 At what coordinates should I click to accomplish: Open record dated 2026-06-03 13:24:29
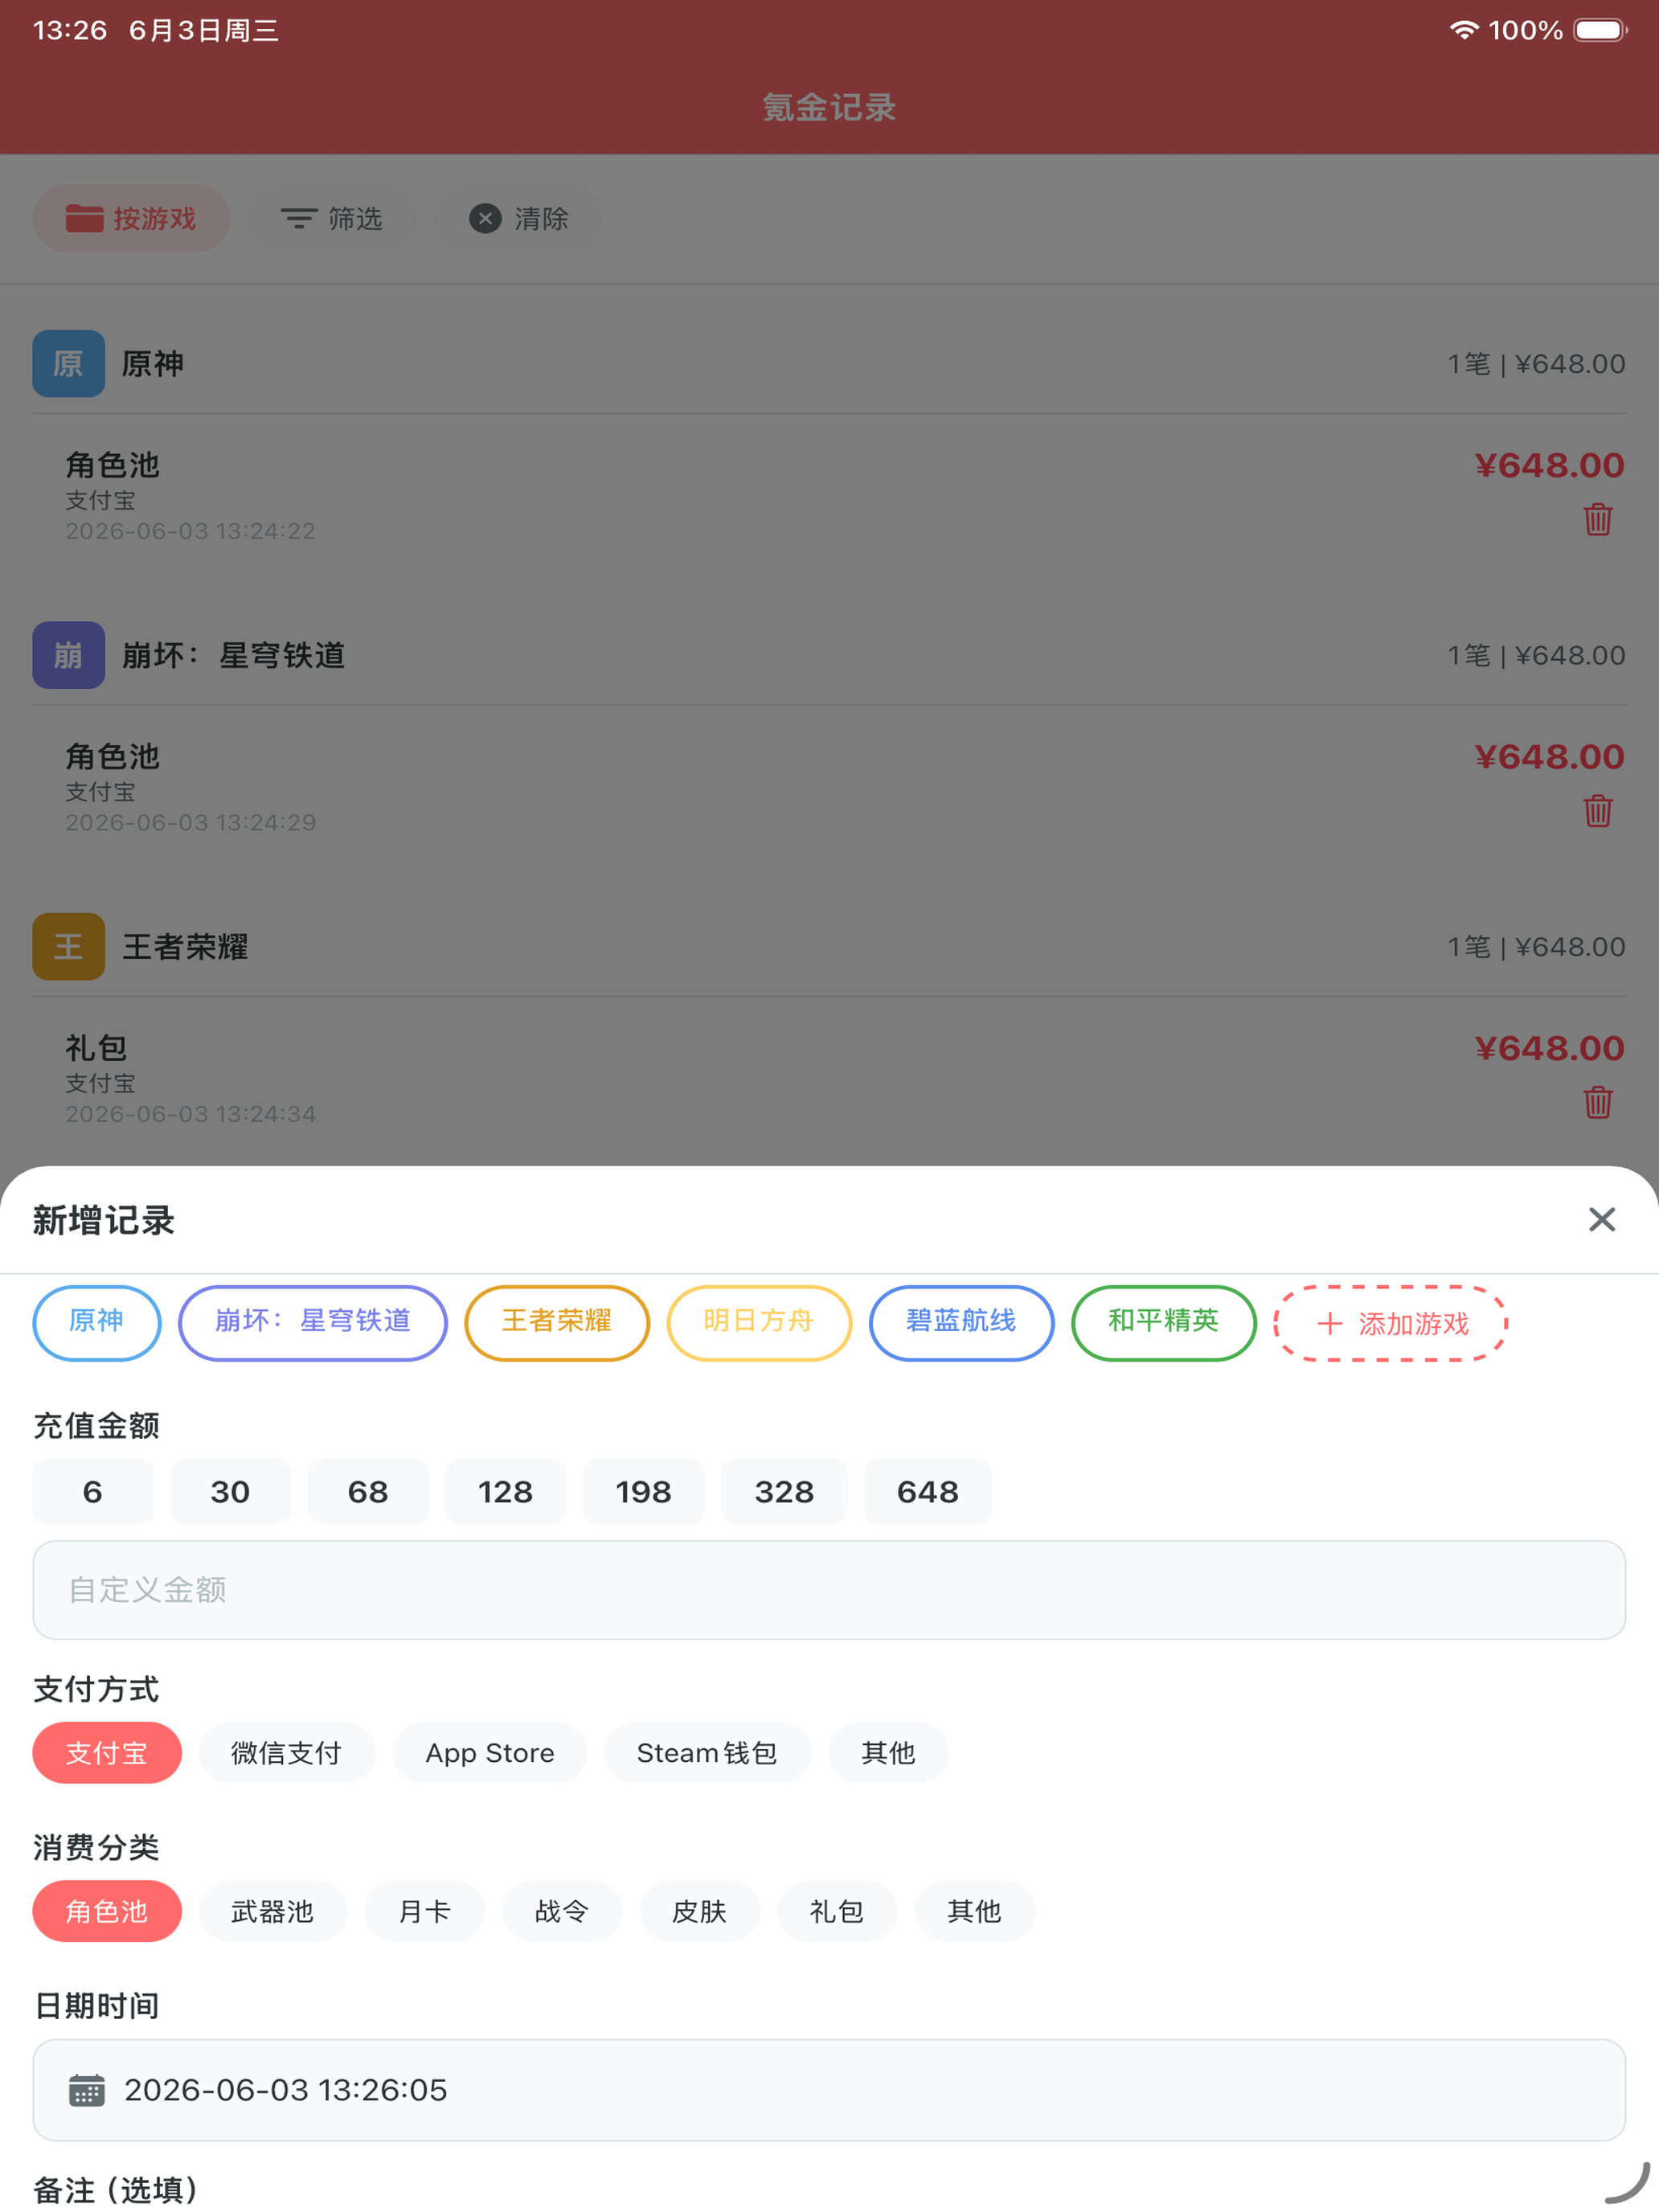tap(829, 788)
